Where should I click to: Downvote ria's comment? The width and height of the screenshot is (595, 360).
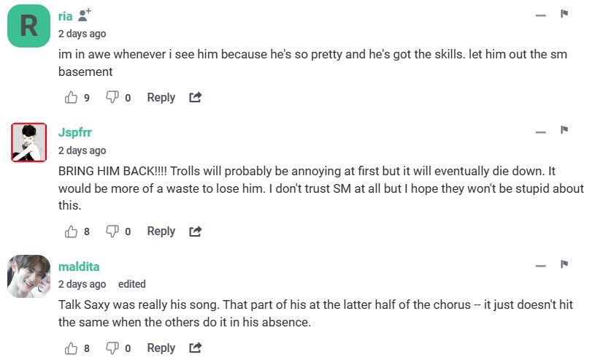pos(112,97)
